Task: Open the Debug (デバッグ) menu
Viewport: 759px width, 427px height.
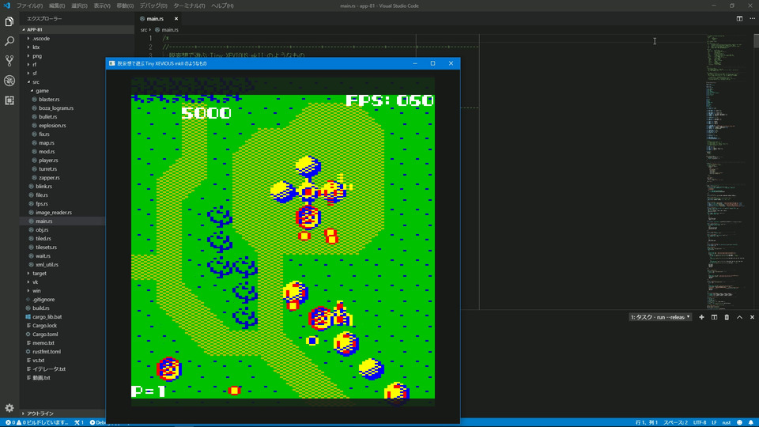Action: point(153,6)
